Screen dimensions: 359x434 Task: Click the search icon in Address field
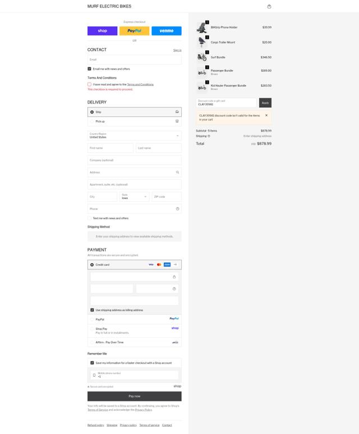177,172
